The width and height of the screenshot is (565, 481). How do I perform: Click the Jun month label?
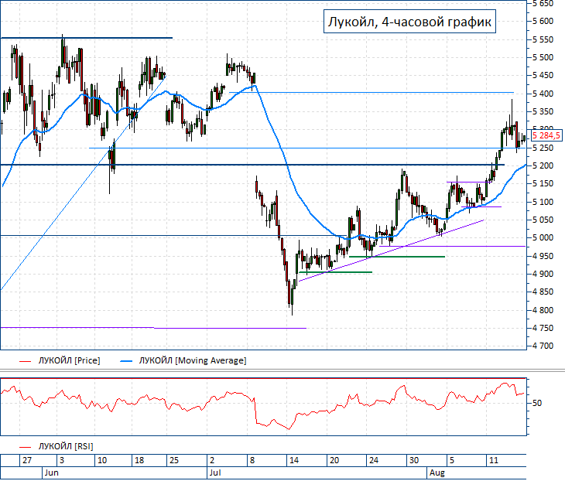(x=51, y=473)
